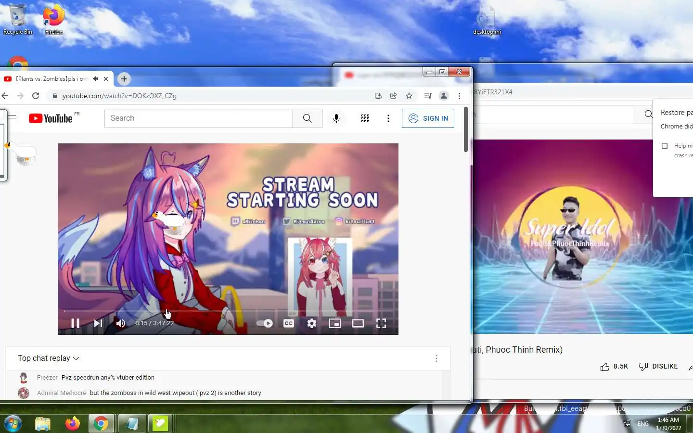693x433 pixels.
Task: Seek on the video progress bar
Action: (x=228, y=311)
